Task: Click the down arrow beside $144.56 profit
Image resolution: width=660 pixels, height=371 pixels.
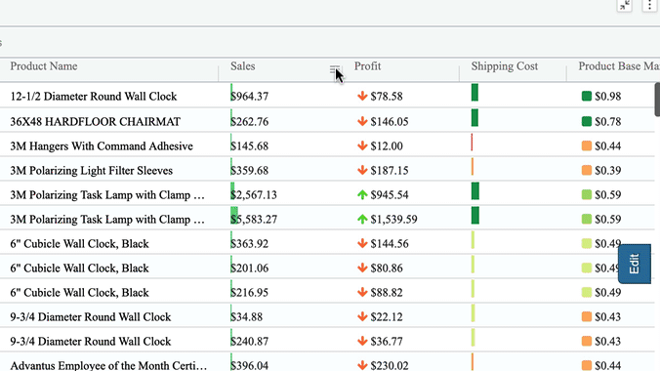Action: coord(362,243)
